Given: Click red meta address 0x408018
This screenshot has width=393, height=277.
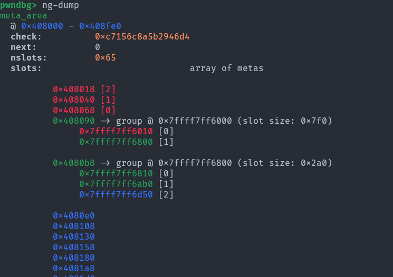Looking at the screenshot, I should [x=74, y=90].
